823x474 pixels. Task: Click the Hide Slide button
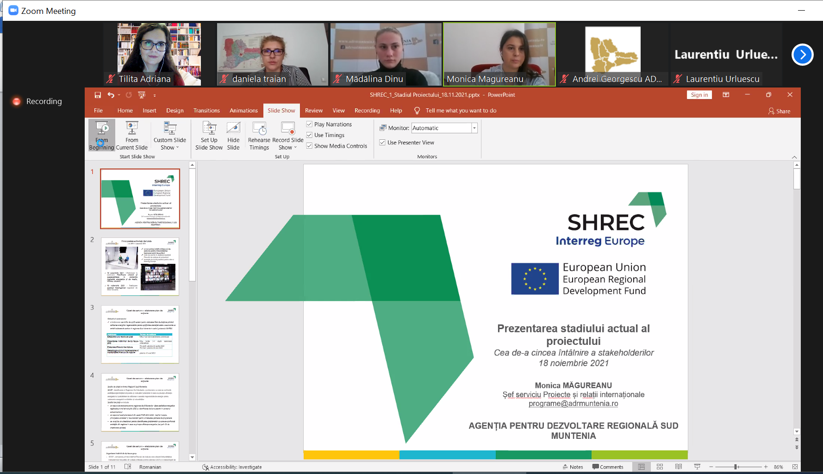[233, 135]
